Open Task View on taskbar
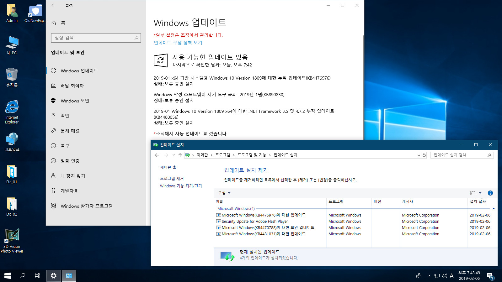This screenshot has height=282, width=502. point(38,276)
